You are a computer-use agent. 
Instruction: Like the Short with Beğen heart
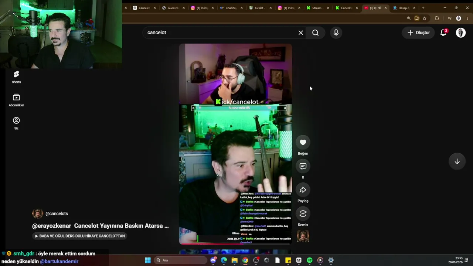coord(303,143)
